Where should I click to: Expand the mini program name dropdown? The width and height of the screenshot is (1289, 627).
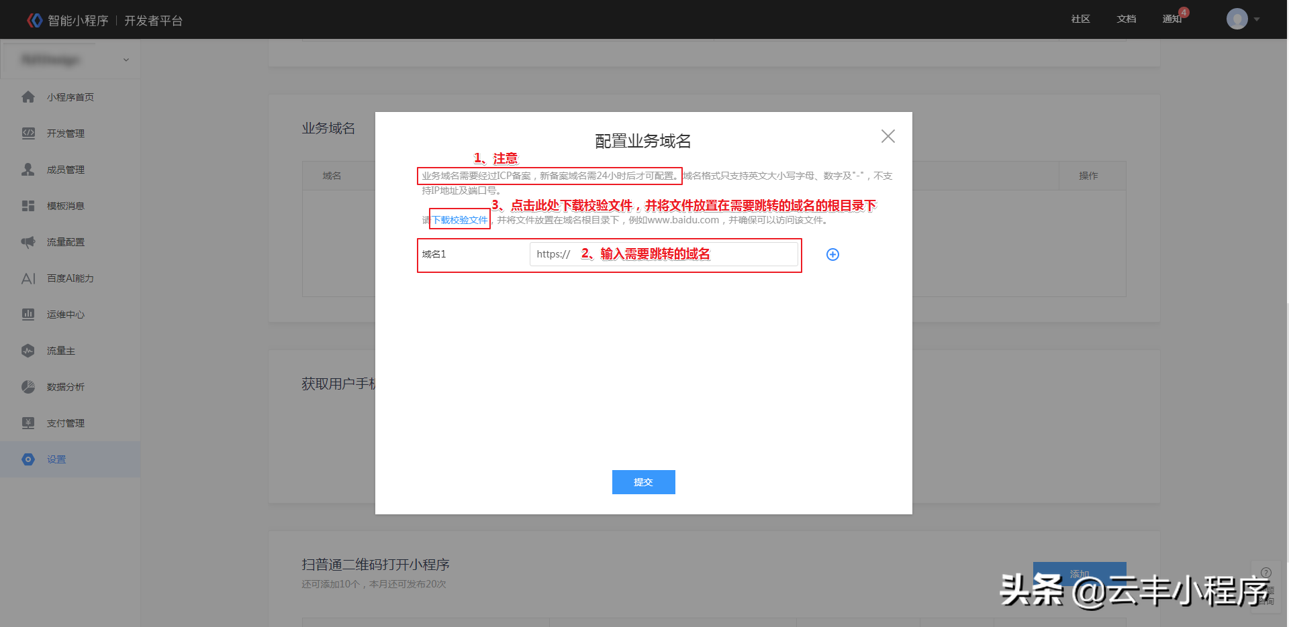coord(126,59)
